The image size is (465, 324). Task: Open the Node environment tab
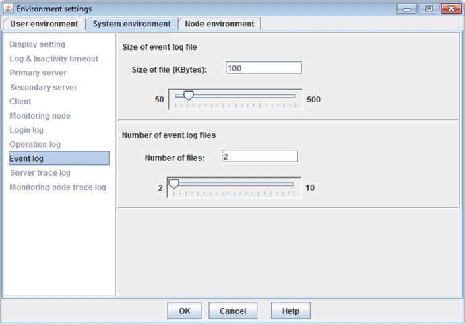click(220, 24)
